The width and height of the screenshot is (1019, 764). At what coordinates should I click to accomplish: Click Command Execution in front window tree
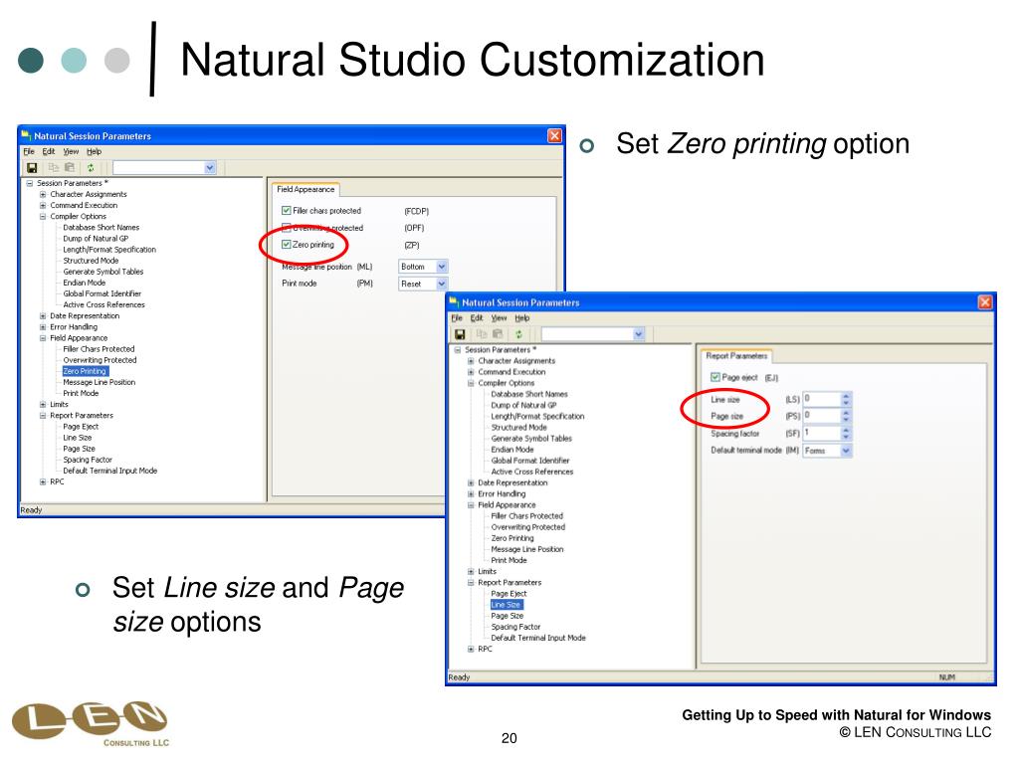[x=511, y=372]
